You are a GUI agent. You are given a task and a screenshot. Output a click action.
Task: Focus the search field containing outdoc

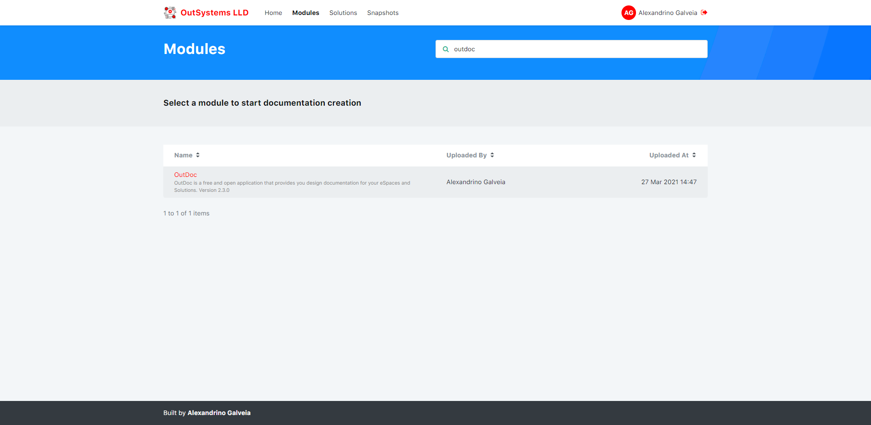tap(576, 49)
